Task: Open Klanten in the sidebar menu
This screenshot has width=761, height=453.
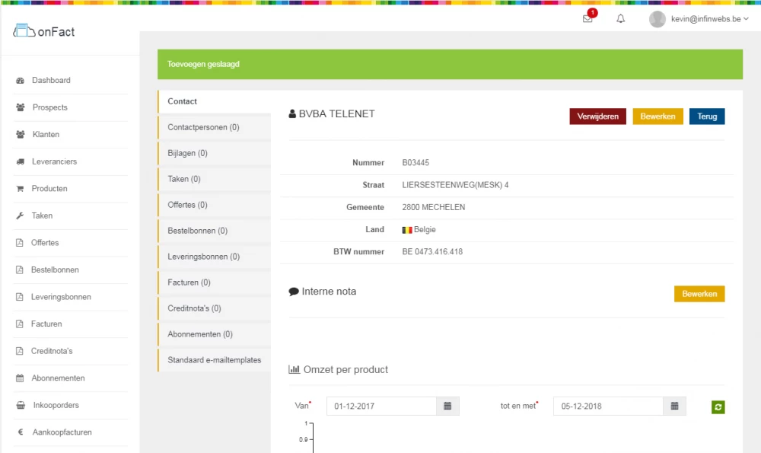Action: click(46, 135)
